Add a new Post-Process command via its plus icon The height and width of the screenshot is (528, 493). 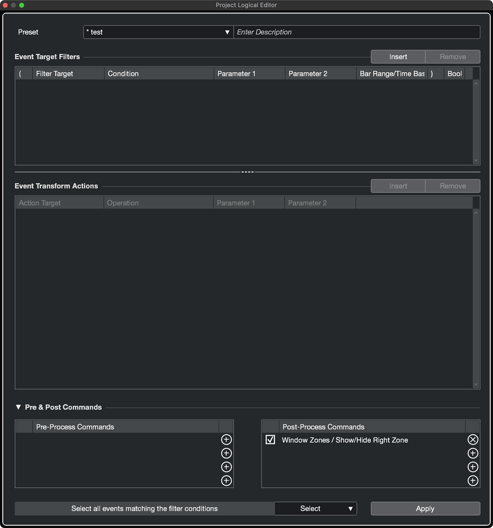tap(472, 453)
